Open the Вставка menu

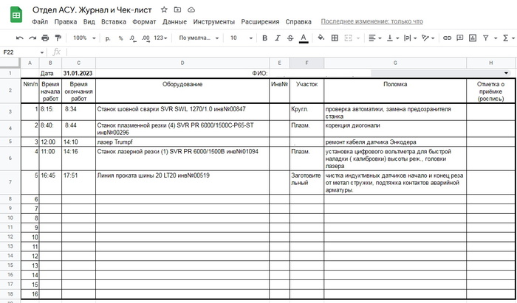click(x=114, y=22)
